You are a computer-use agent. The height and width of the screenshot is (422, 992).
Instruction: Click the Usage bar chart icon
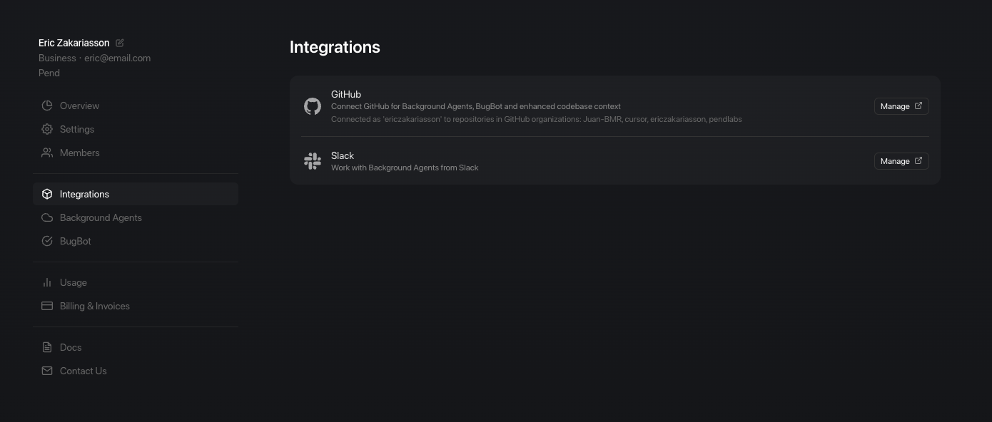coord(47,282)
